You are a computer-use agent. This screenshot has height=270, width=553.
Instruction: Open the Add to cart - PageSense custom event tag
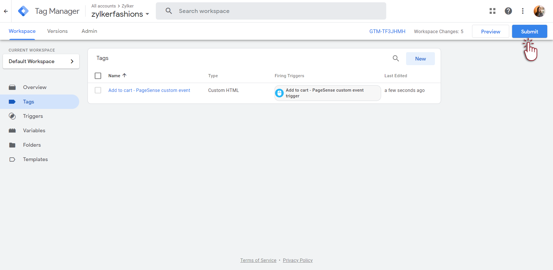point(149,90)
